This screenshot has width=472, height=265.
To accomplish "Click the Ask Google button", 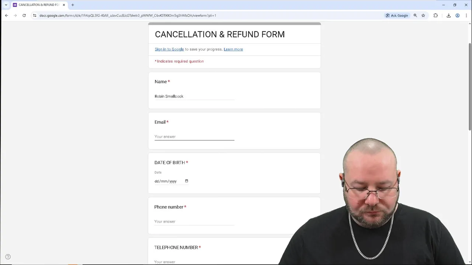I will (397, 15).
